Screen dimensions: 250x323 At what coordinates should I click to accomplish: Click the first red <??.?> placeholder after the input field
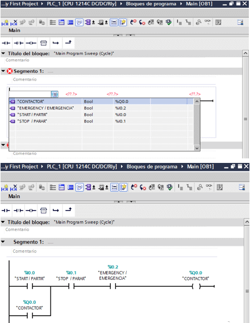pos(72,94)
